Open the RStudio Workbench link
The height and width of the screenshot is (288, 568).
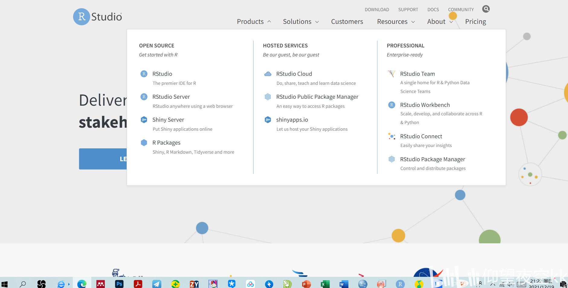[425, 105]
